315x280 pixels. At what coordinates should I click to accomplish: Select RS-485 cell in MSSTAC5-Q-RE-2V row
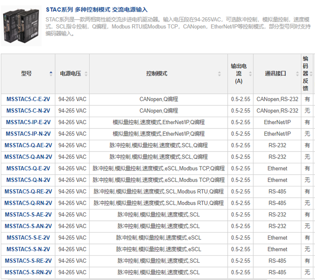coord(277,191)
